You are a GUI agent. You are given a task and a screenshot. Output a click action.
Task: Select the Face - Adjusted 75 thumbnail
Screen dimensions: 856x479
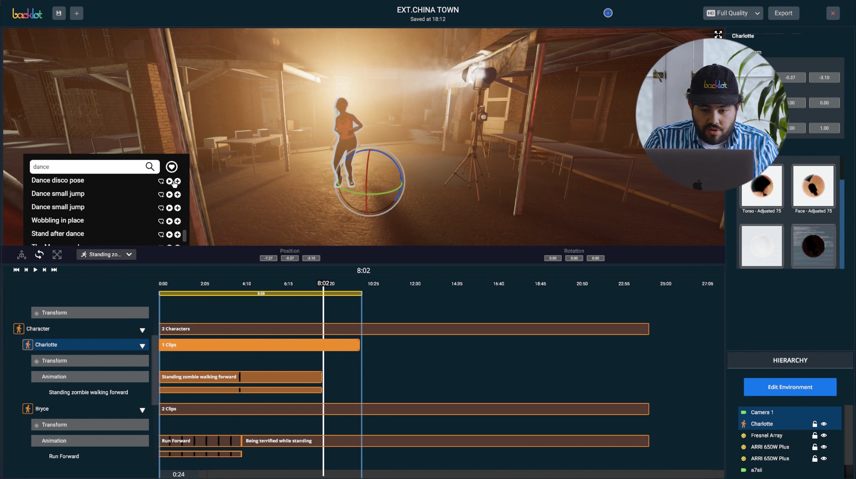tap(813, 186)
